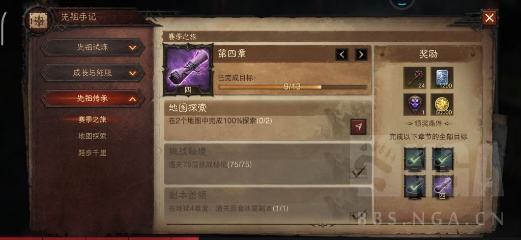Click the checkmark on 挑战秘境 objective

[x=358, y=172]
